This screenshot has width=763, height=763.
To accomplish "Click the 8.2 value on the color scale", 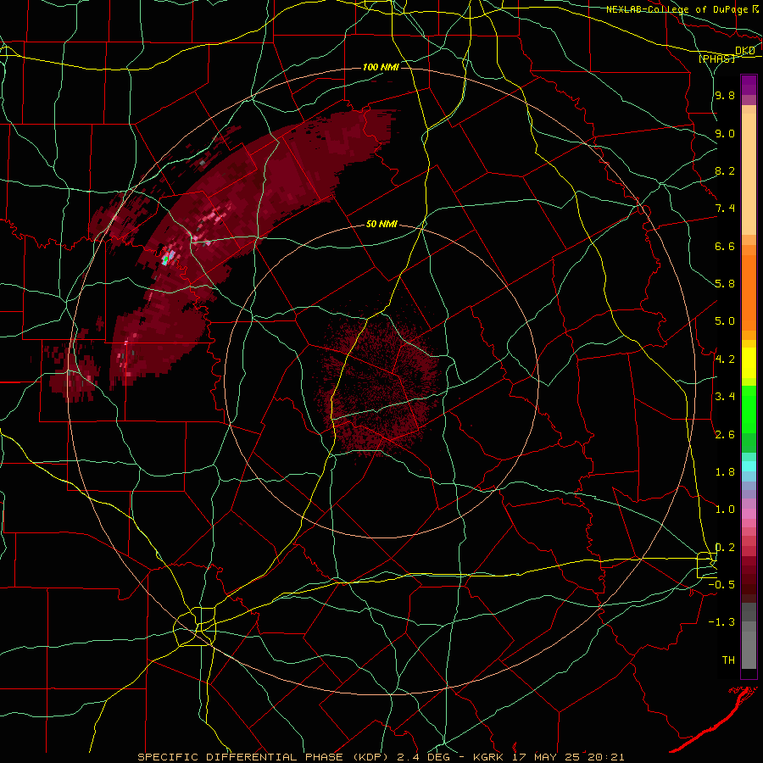I will pos(725,170).
